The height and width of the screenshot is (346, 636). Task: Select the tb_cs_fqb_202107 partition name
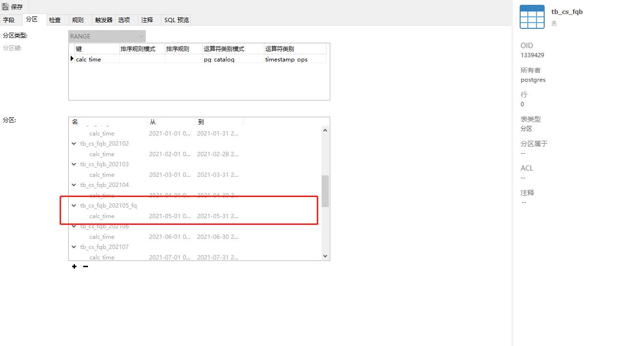click(104, 247)
